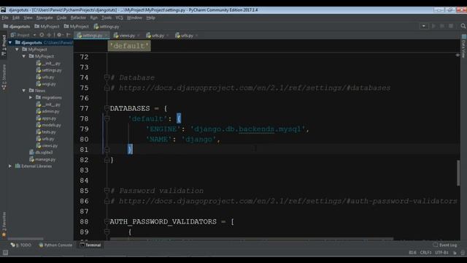Screen dimensions: 467x263
Task: Fold the 'default' dict at line 78
Action: 107,118
